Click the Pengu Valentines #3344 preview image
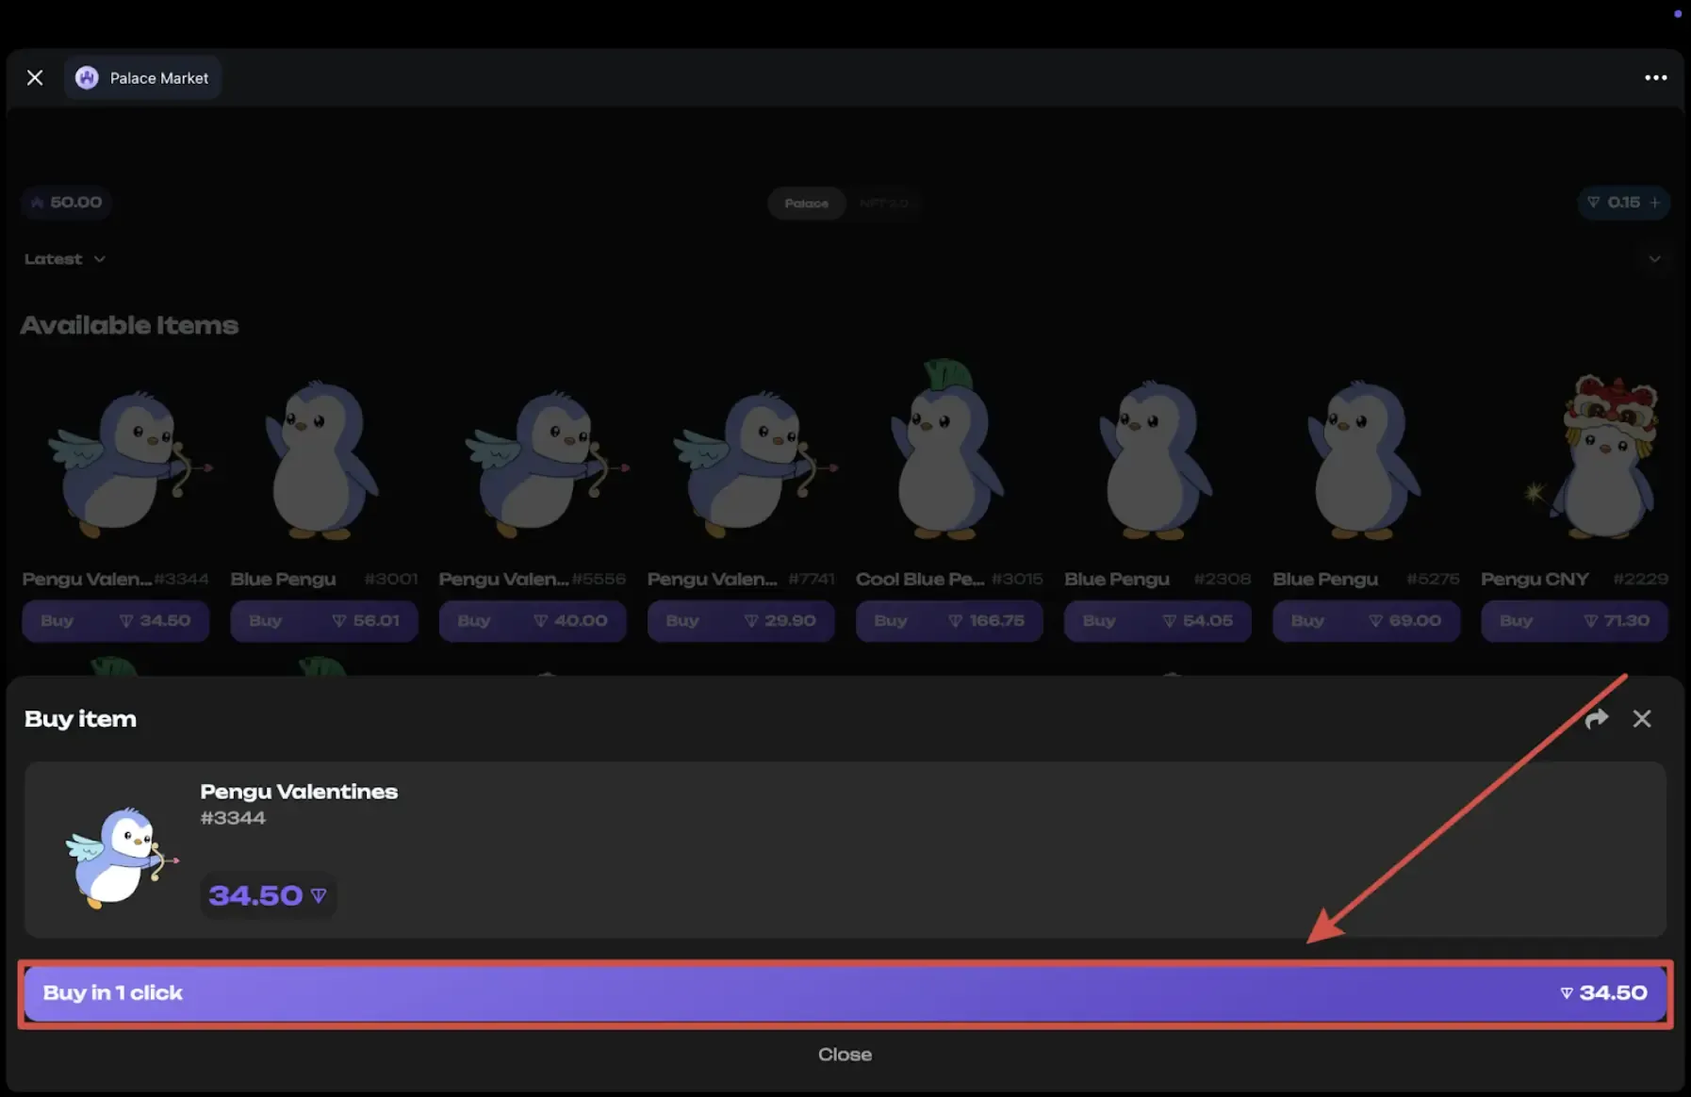Image resolution: width=1691 pixels, height=1097 pixels. (120, 856)
